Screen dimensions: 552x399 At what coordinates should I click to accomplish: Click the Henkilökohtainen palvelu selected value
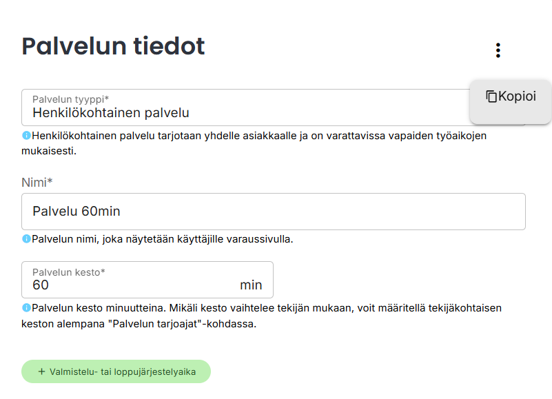(x=111, y=113)
